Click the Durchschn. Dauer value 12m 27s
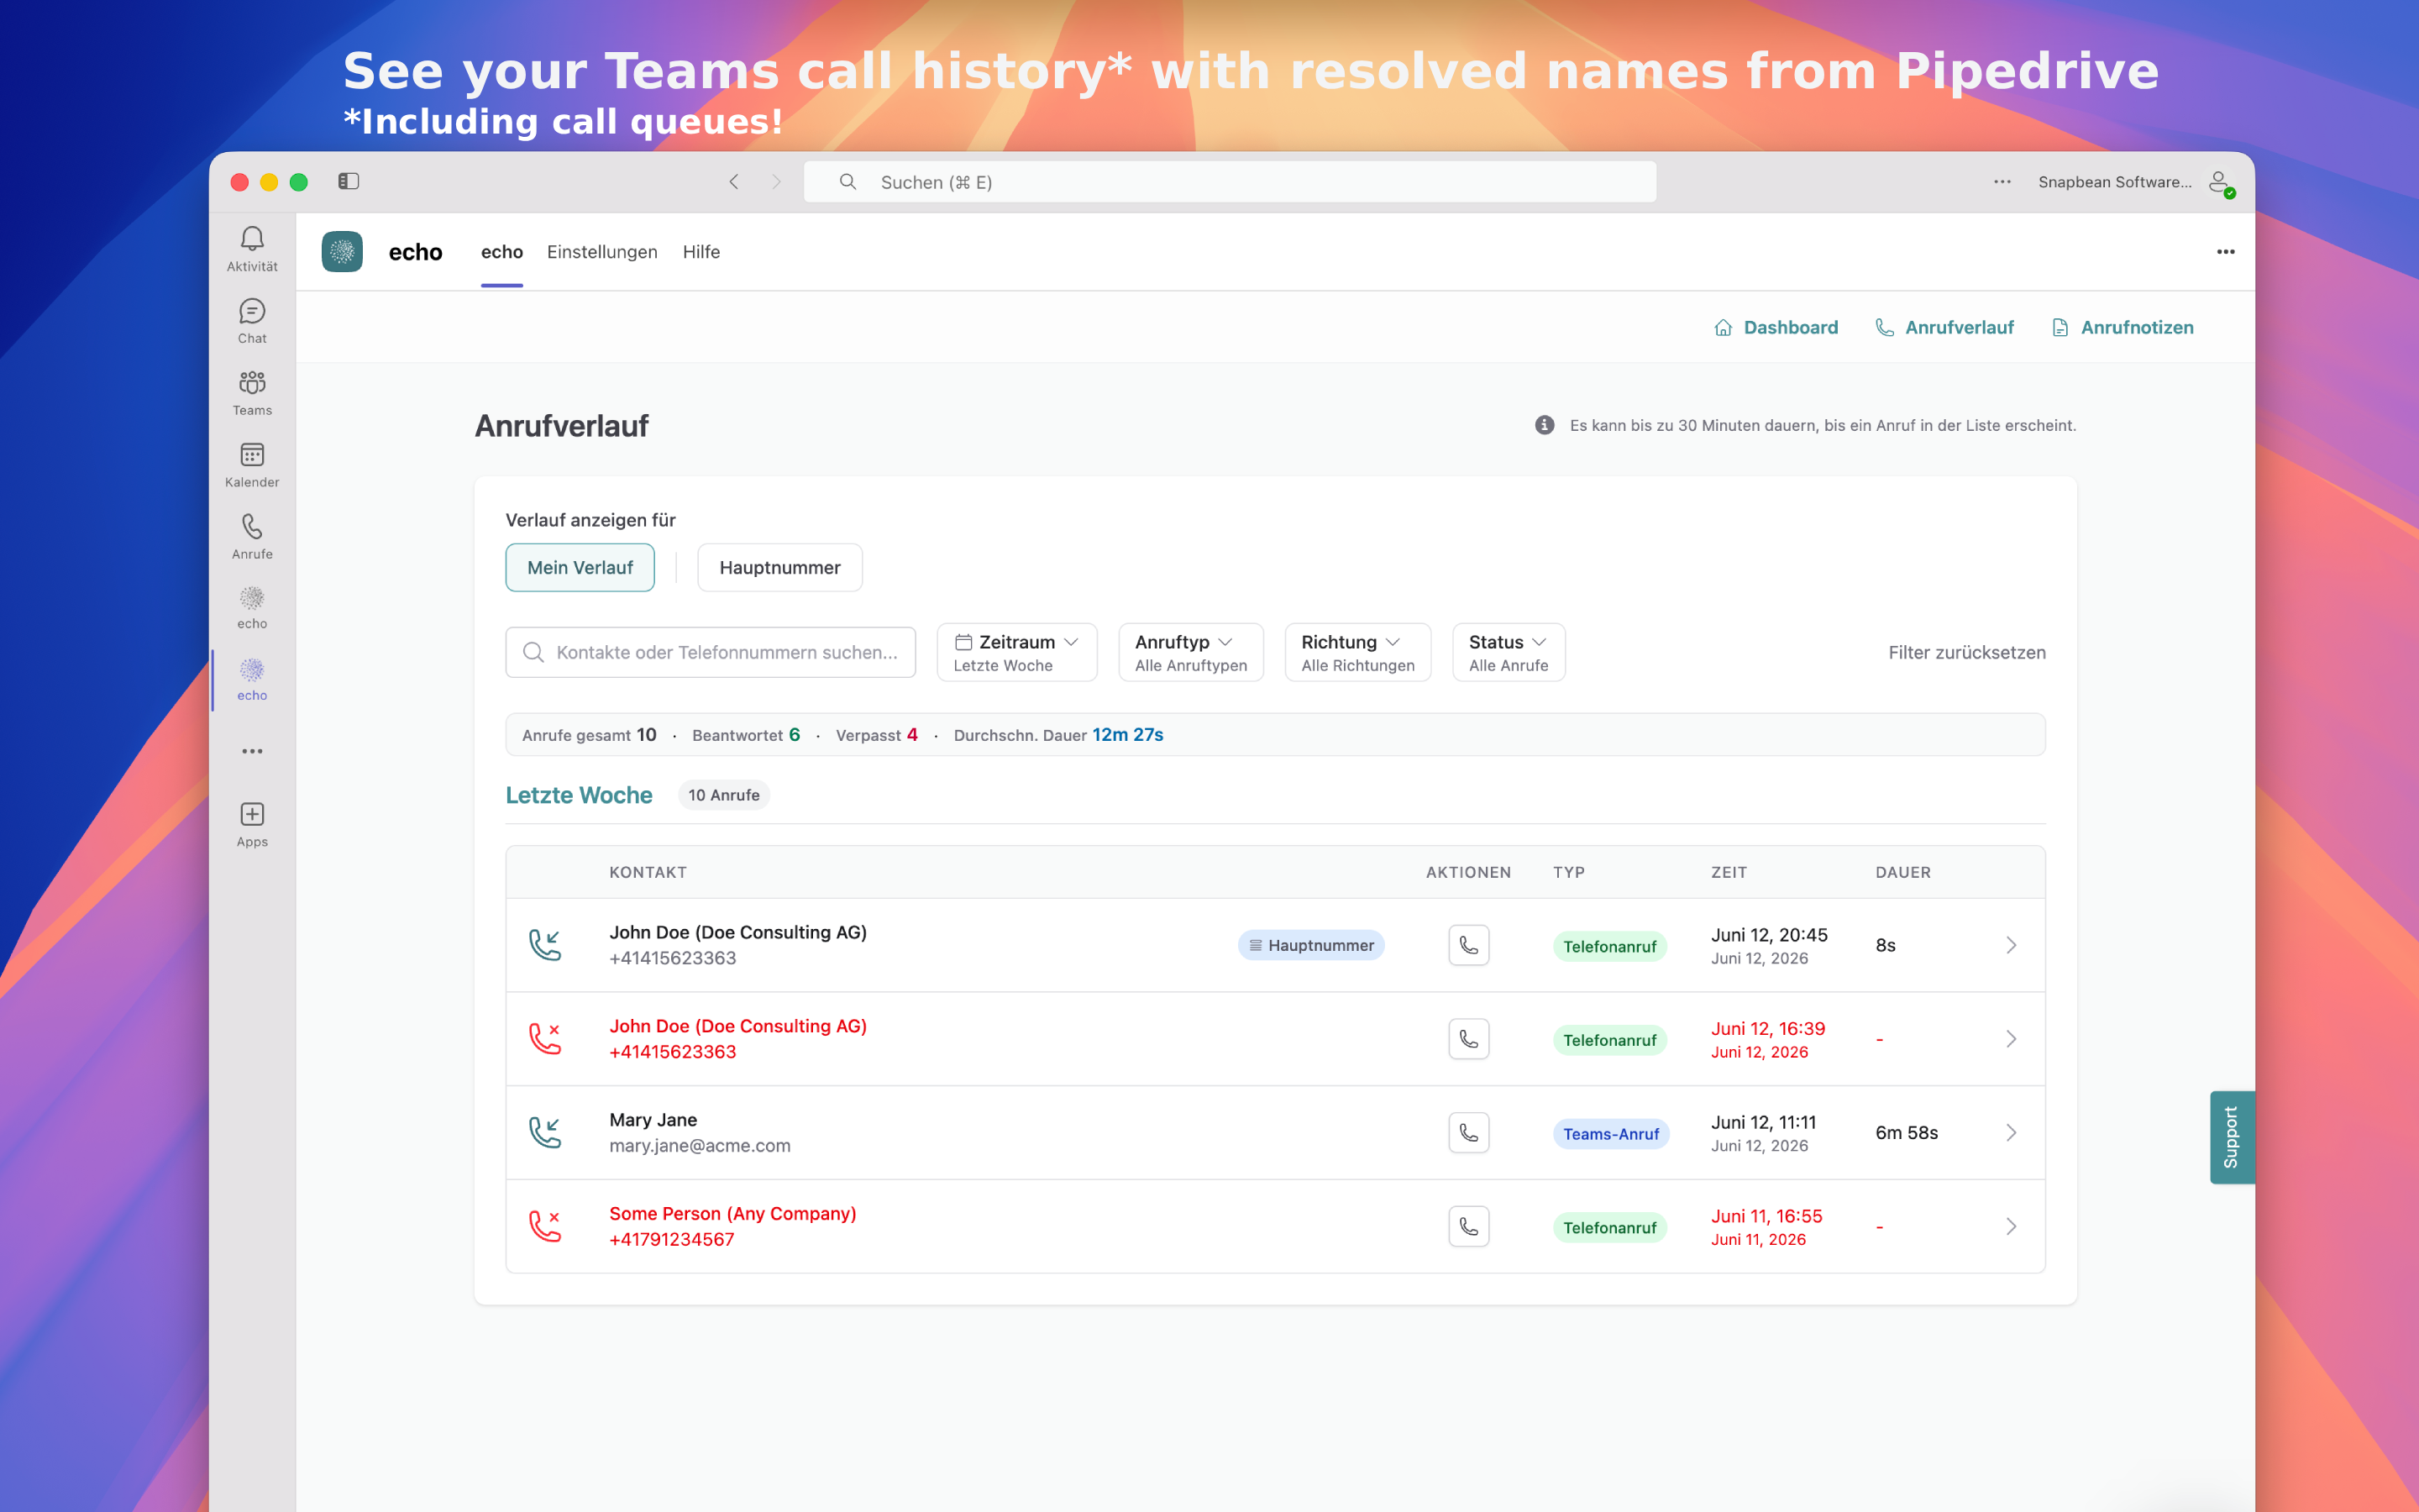The image size is (2419, 1512). (x=1127, y=735)
